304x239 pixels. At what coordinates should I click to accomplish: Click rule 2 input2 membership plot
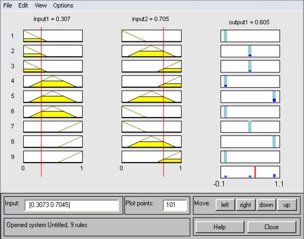tap(152, 51)
